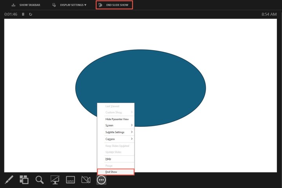Click the more slide show options button
The width and height of the screenshot is (282, 188).
point(101,180)
